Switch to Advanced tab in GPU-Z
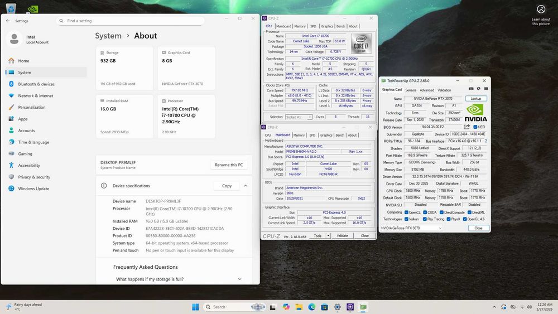The image size is (558, 314). [427, 90]
